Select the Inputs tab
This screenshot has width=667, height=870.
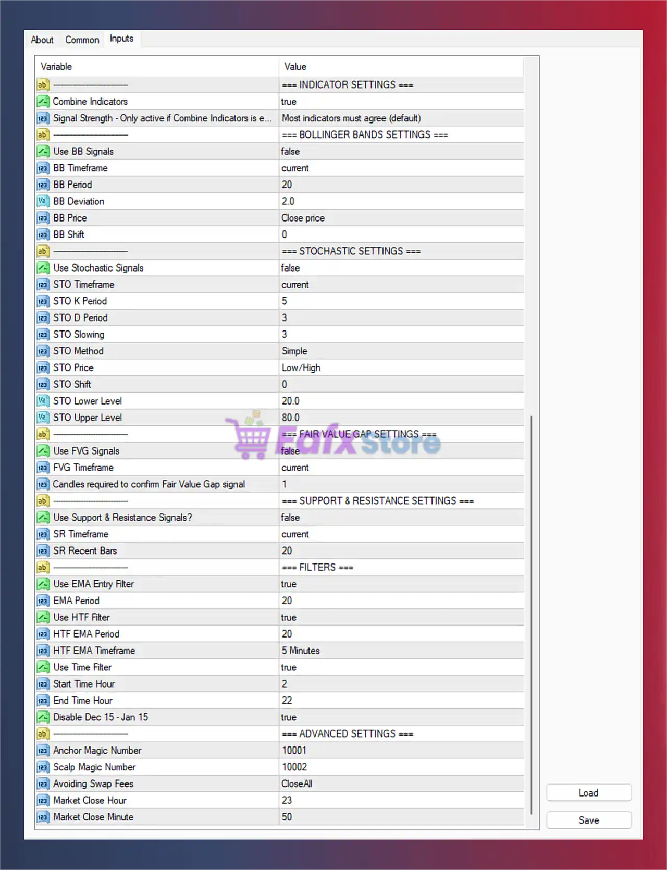pos(121,39)
